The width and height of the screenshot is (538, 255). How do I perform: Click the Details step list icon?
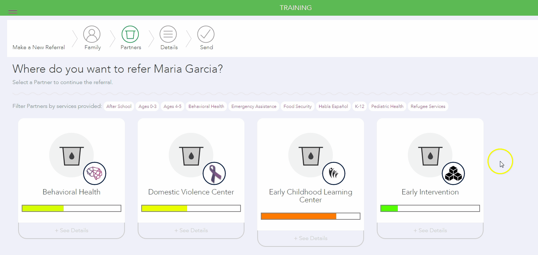[168, 34]
